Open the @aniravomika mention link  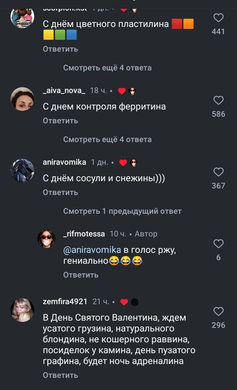tap(92, 250)
